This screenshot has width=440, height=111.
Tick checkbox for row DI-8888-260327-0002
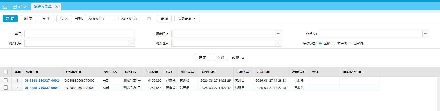pos(6,80)
